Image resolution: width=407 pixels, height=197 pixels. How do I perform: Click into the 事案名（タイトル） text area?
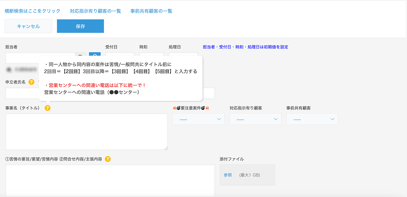pos(86,132)
